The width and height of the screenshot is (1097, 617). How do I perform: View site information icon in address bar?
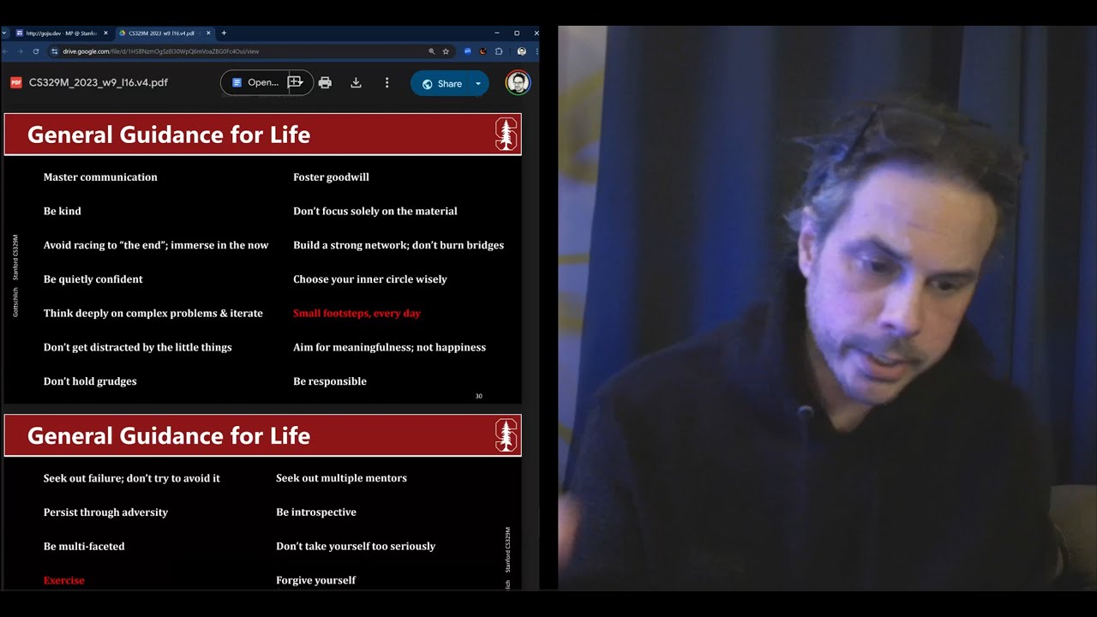(55, 51)
